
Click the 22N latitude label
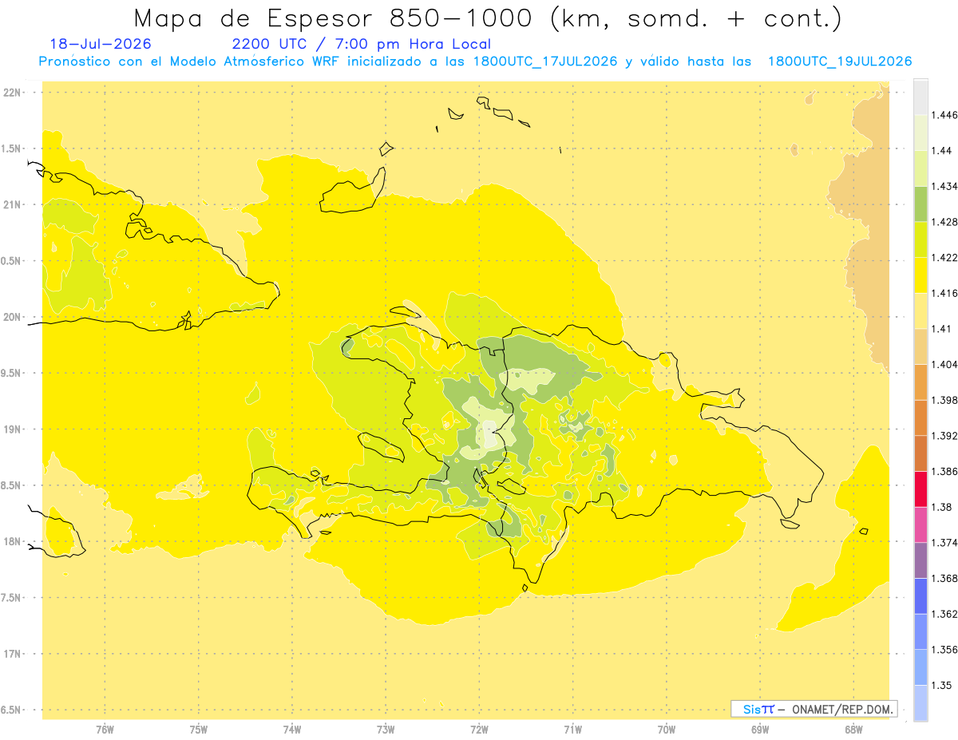pyautogui.click(x=11, y=93)
